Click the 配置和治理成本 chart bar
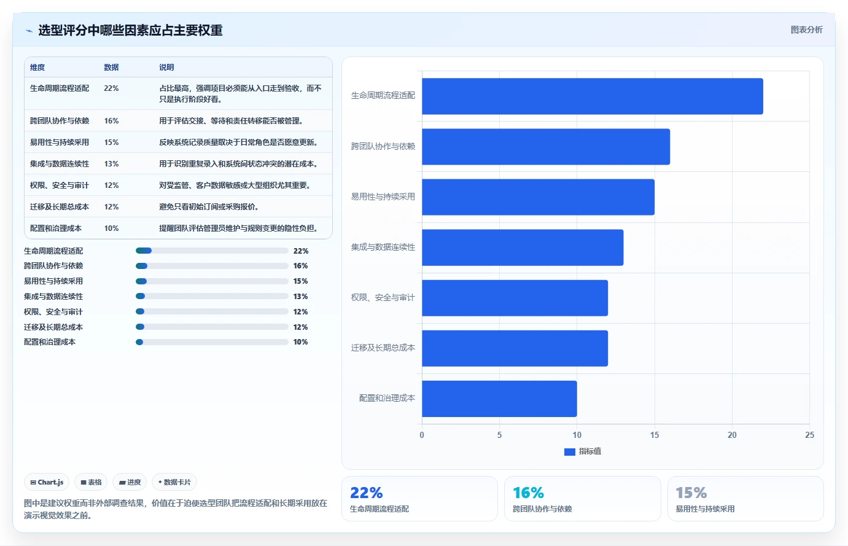Image resolution: width=848 pixels, height=546 pixels. coord(499,399)
